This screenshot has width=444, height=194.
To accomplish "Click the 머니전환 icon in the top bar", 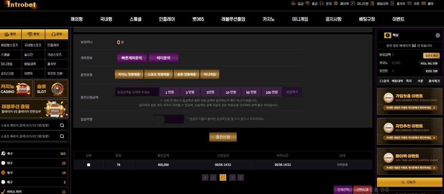I will (353, 3).
